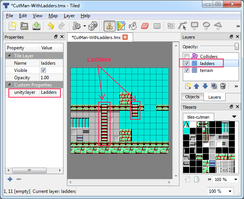Viewport: 244px width, 199px height.
Task: Undo the last action
Action: pyautogui.click(x=50, y=26)
